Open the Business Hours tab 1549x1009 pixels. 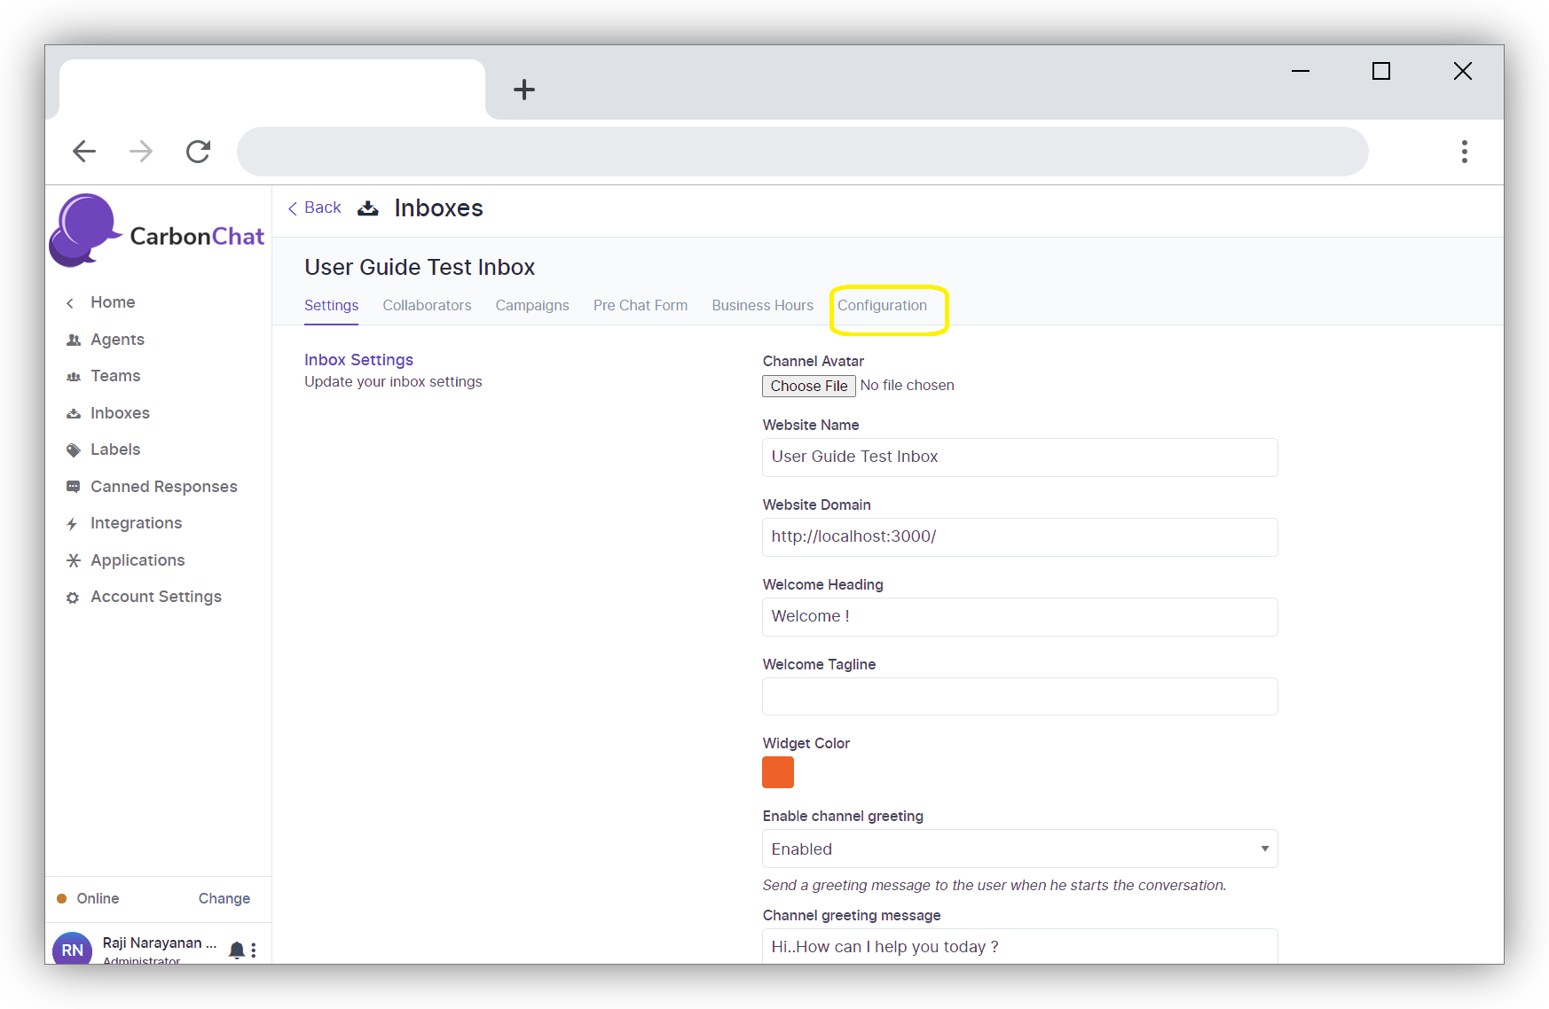tap(762, 306)
